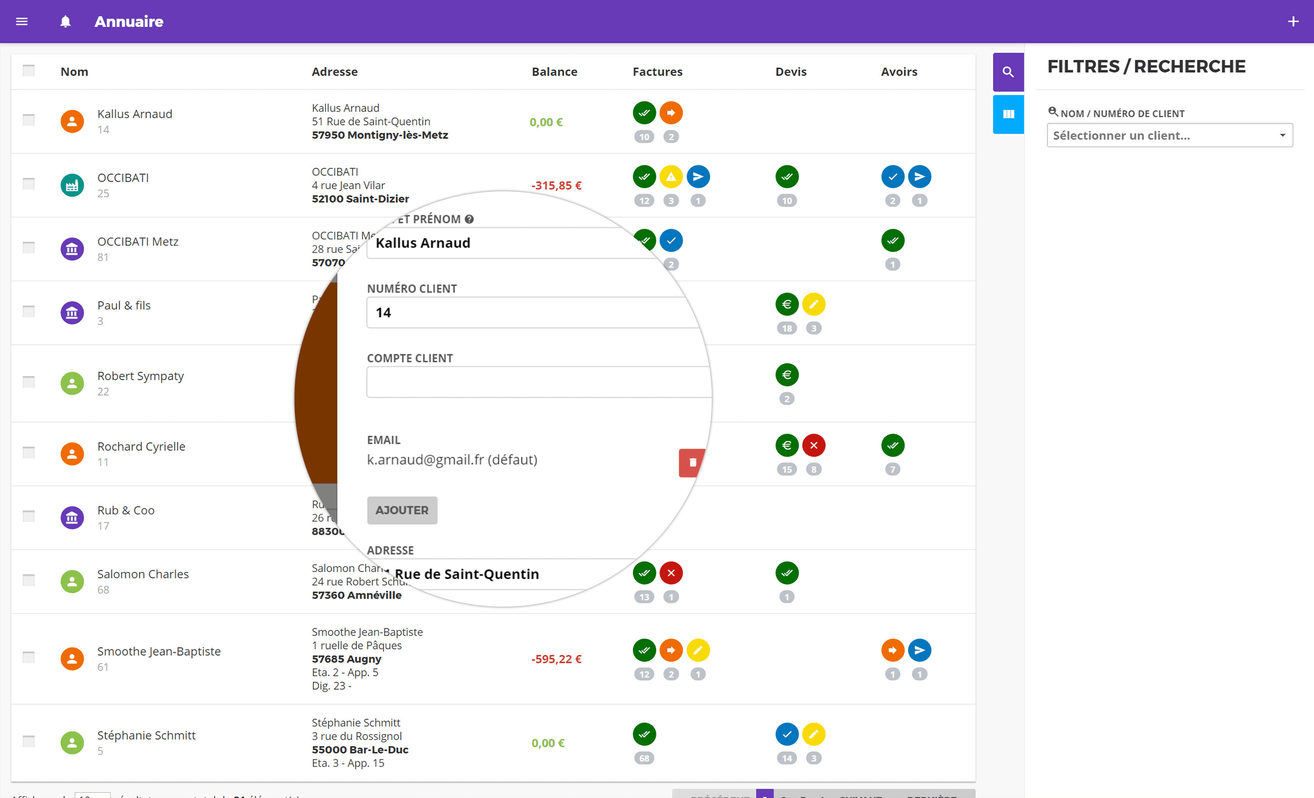The image size is (1314, 798).
Task: Show Smoothe Jean-Baptiste sent credit notes
Action: click(920, 650)
